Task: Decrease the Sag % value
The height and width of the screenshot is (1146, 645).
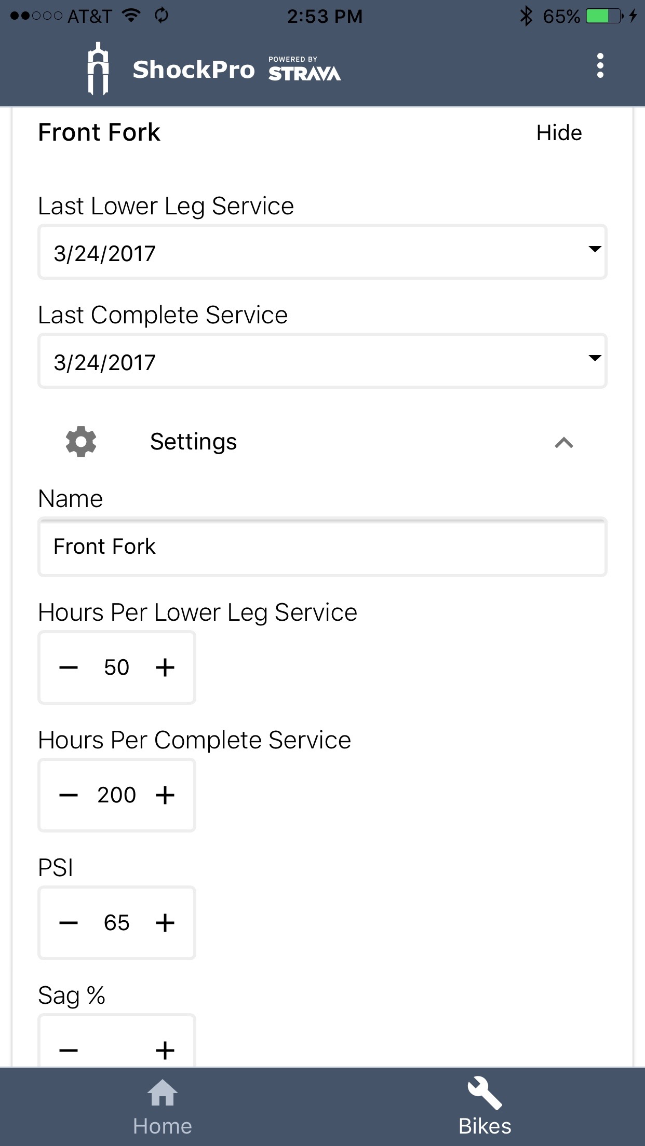Action: 69,1050
